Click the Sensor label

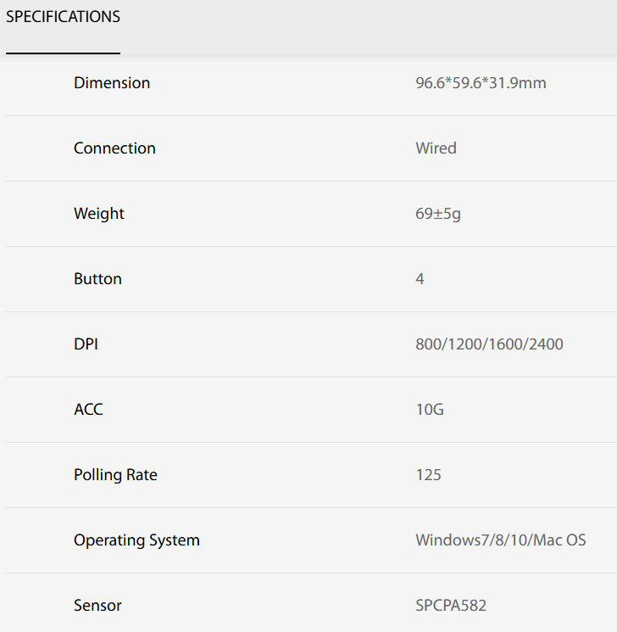pos(97,606)
